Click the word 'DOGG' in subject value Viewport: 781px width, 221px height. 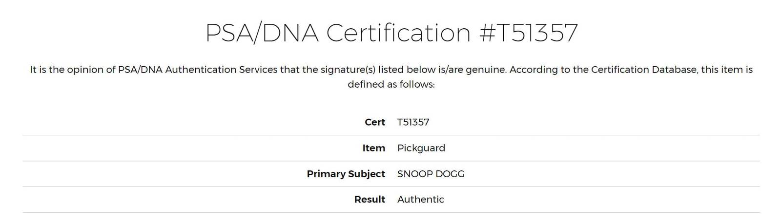[x=449, y=174]
